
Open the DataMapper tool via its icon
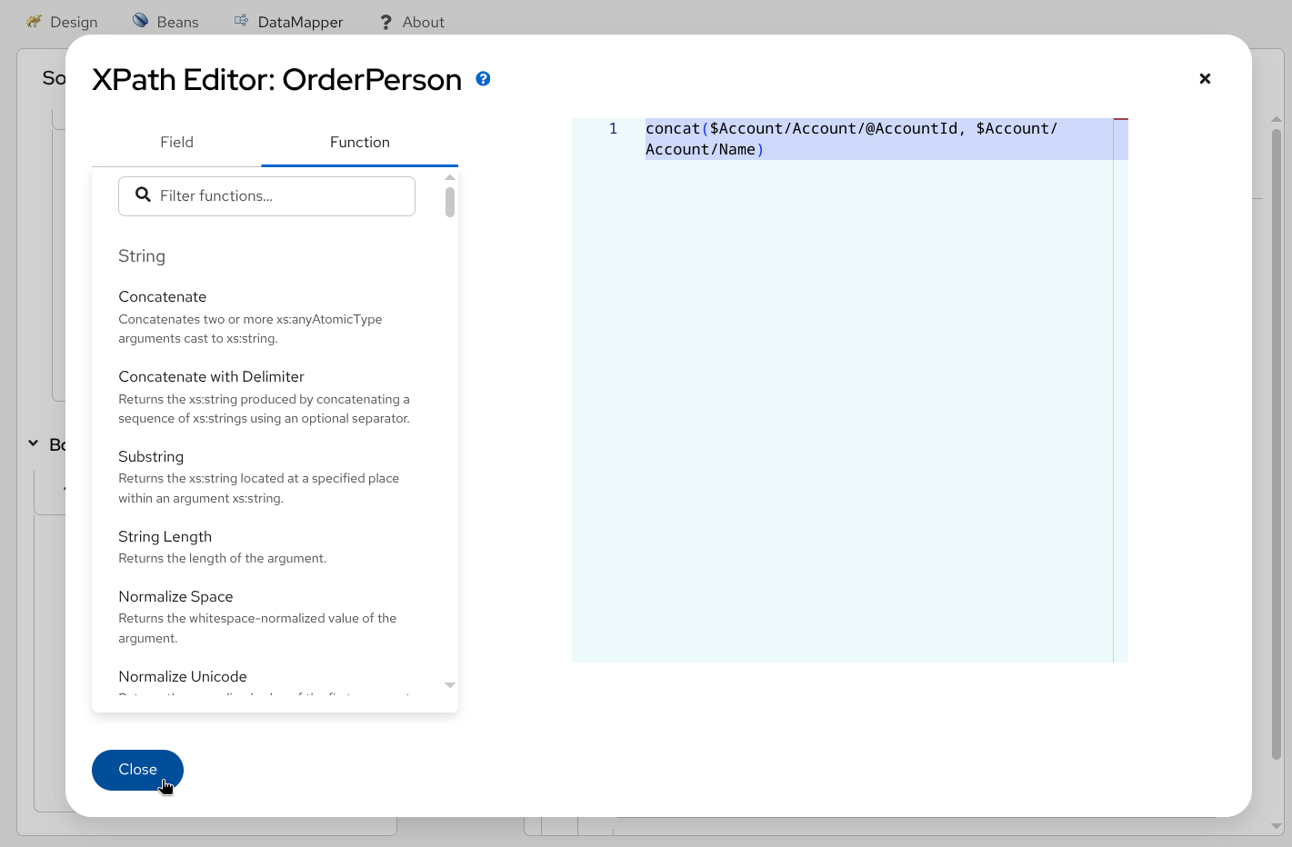pos(240,20)
